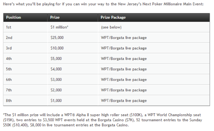
Task: Click the $3,000 prize cell
Action: tap(57, 80)
